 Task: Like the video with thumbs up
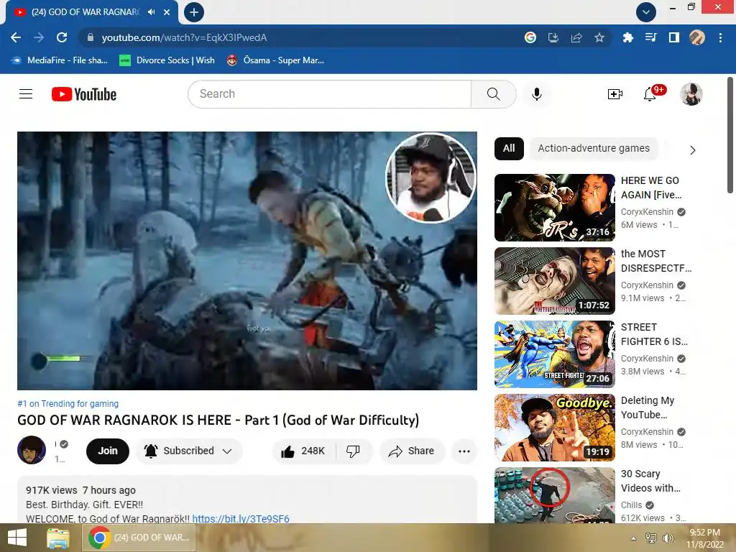click(304, 451)
